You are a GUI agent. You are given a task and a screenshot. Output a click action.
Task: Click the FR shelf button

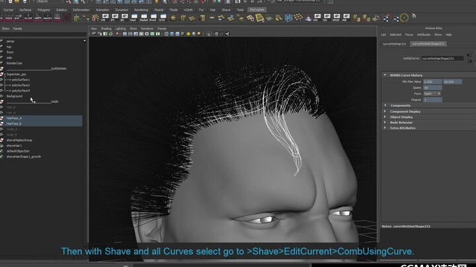pyautogui.click(x=105, y=18)
